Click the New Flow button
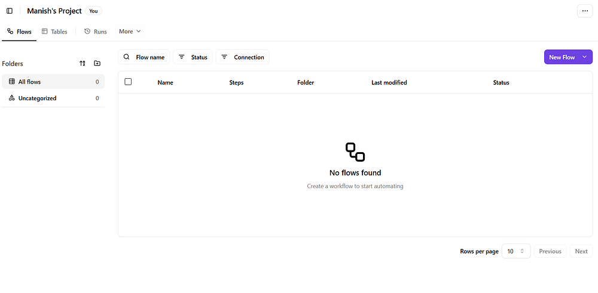Image resolution: width=598 pixels, height=293 pixels. coord(562,57)
